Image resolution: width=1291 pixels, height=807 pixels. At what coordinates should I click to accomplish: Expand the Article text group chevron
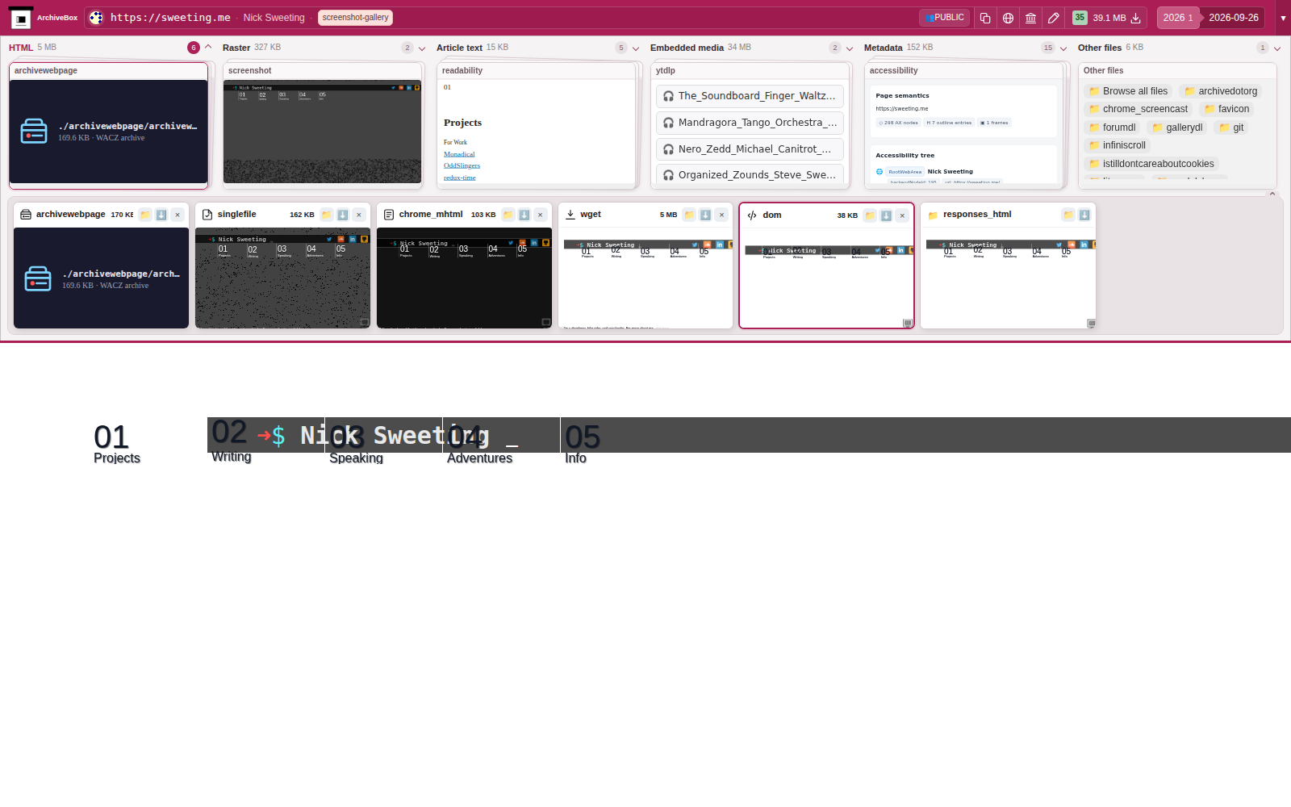click(636, 48)
